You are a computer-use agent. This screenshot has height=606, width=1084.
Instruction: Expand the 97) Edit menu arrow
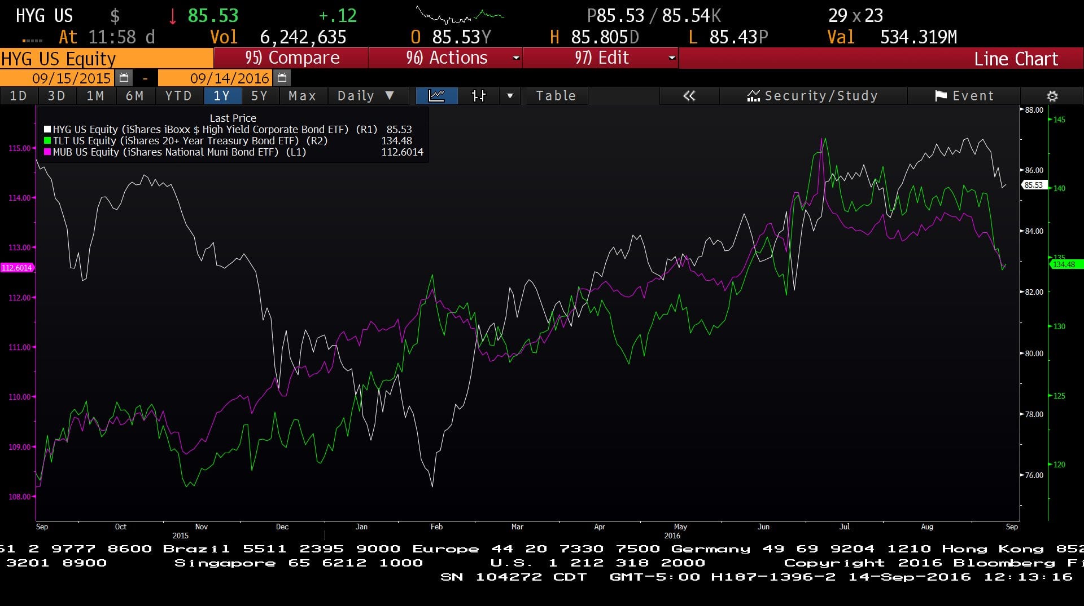click(x=671, y=58)
